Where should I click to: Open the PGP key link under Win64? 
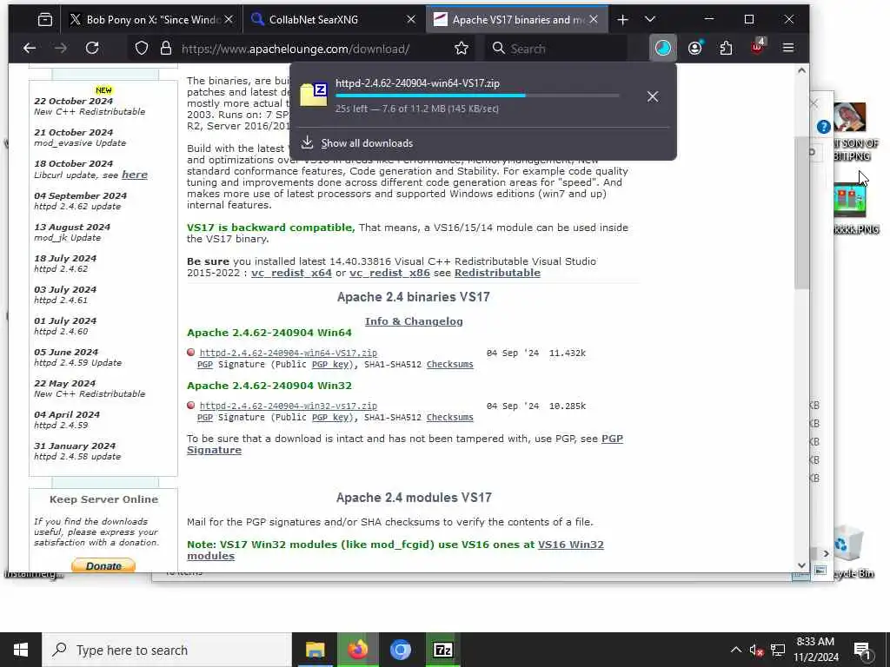point(331,364)
